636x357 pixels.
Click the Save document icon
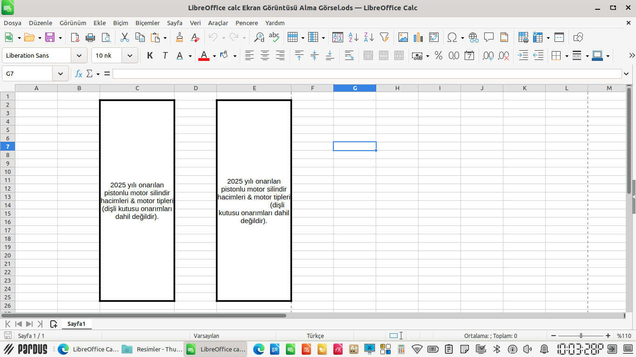[49, 38]
